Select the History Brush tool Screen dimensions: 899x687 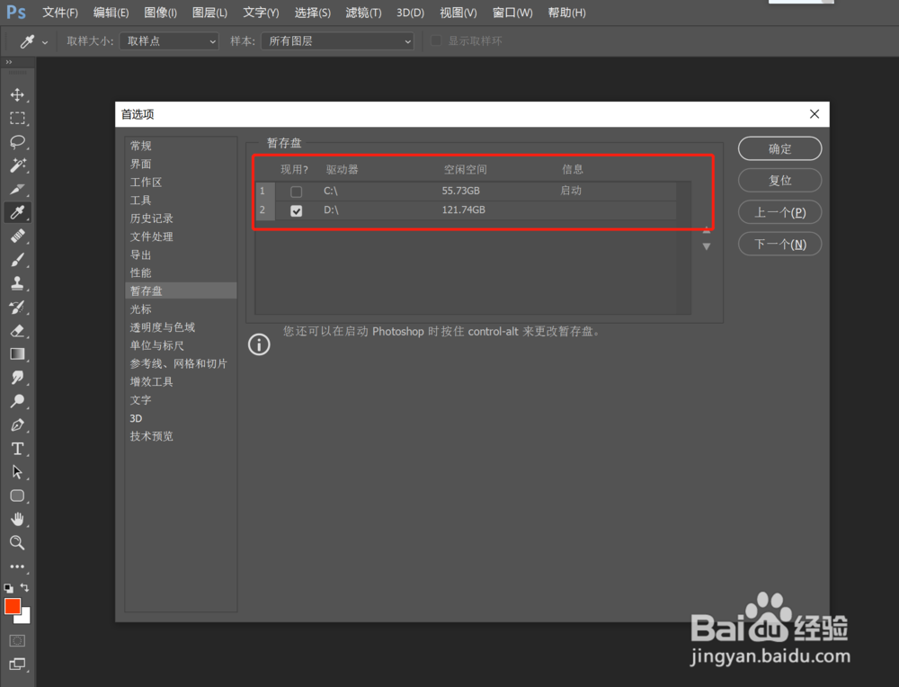point(17,307)
